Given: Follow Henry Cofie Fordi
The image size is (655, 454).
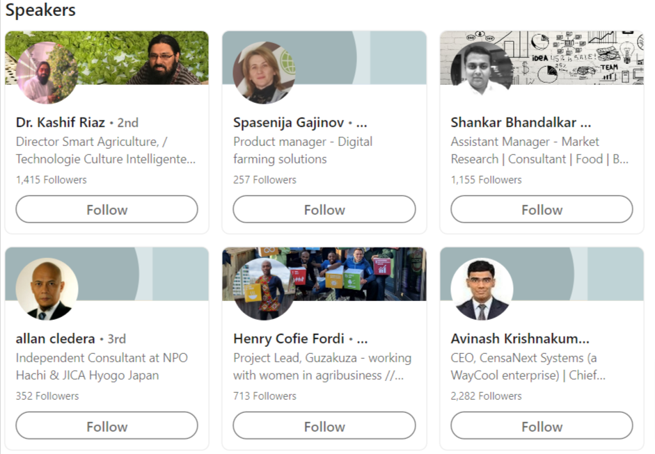Looking at the screenshot, I should click(324, 426).
